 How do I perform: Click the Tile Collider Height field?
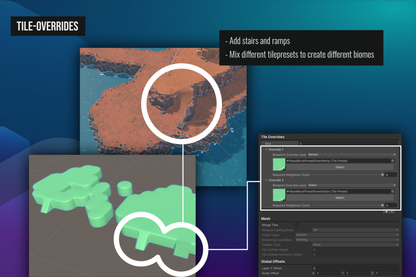(356, 250)
